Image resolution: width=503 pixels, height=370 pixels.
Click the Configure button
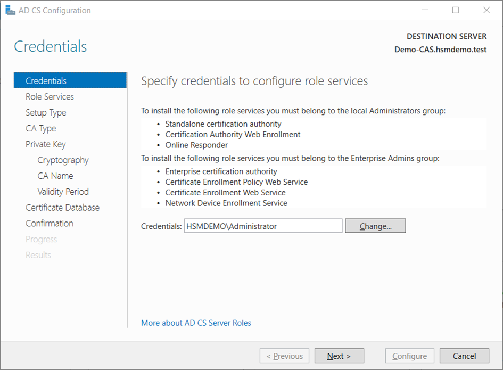point(409,356)
